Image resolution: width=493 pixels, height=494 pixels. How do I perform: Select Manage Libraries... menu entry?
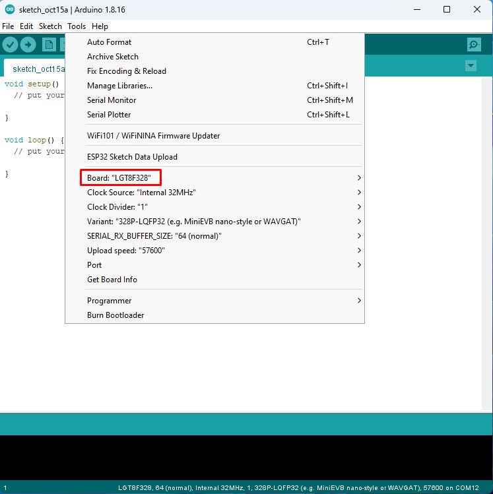pos(119,86)
